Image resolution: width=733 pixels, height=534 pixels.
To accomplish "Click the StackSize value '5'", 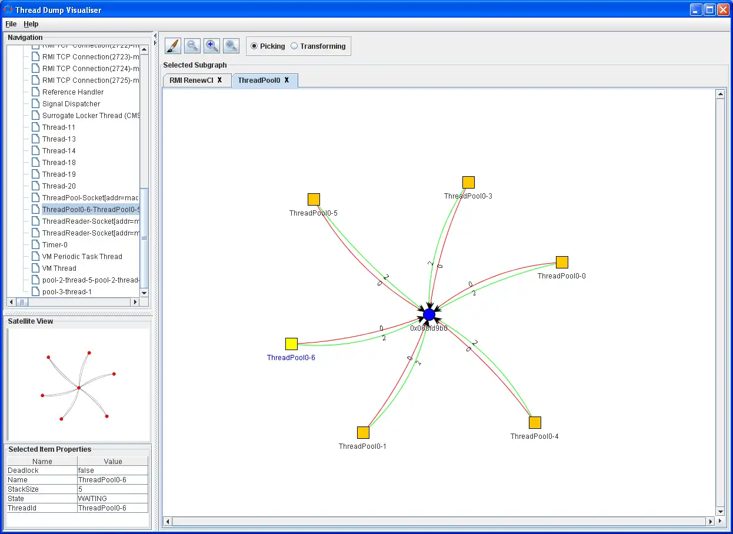I will coord(113,489).
